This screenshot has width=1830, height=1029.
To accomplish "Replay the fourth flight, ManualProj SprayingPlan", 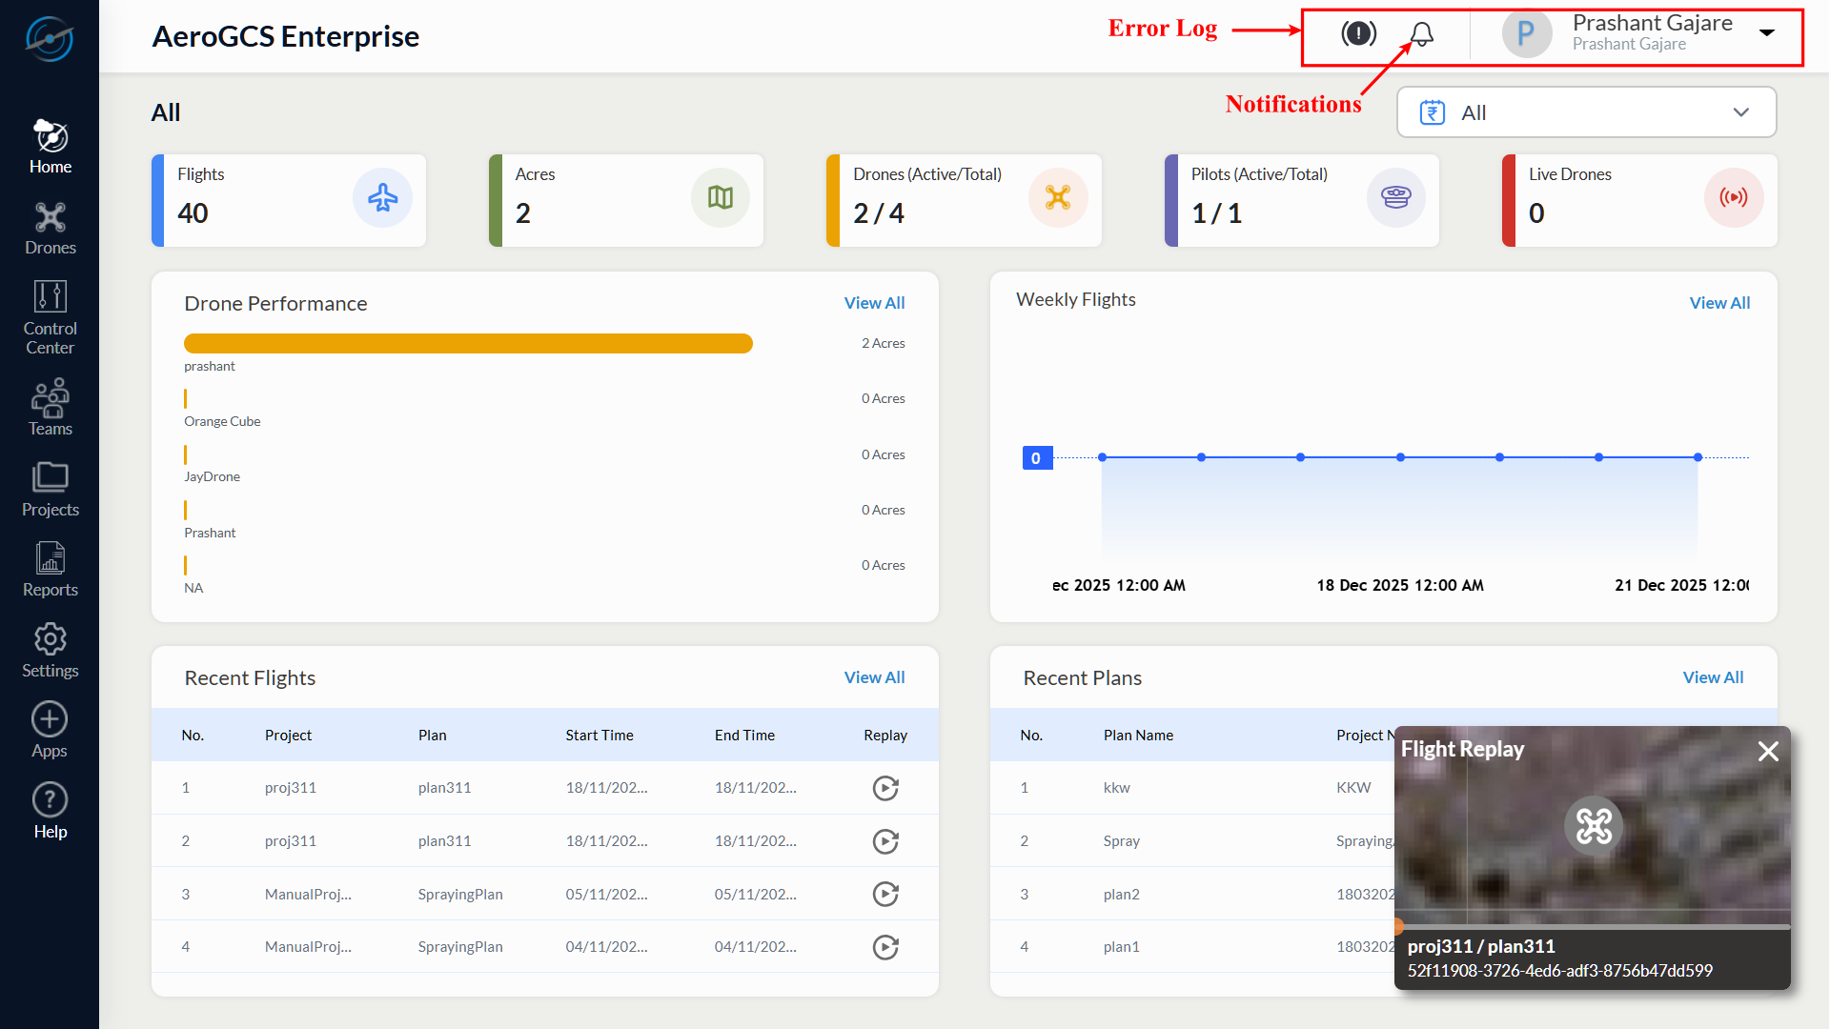I will click(885, 947).
